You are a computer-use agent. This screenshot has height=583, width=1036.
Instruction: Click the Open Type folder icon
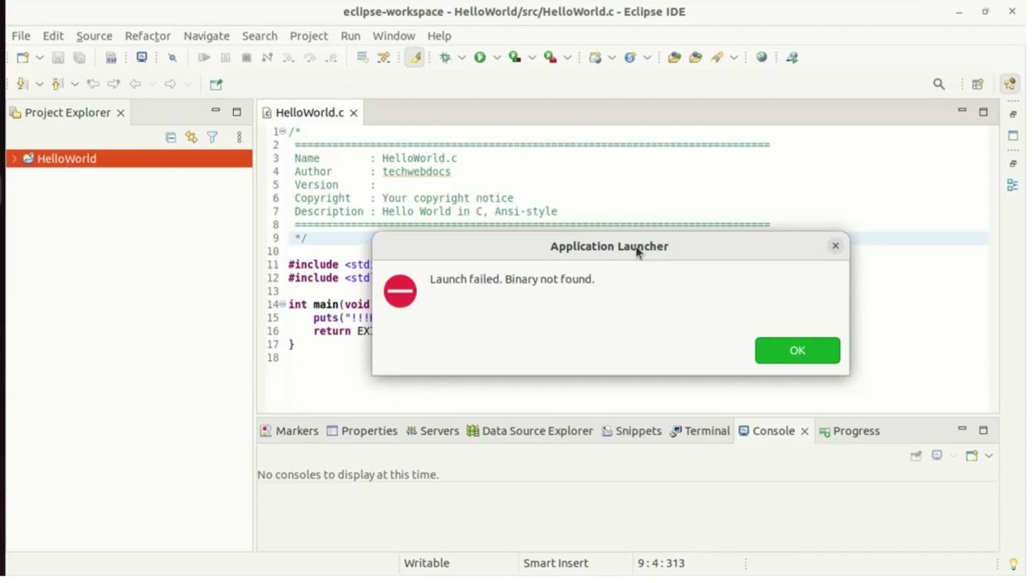click(674, 57)
